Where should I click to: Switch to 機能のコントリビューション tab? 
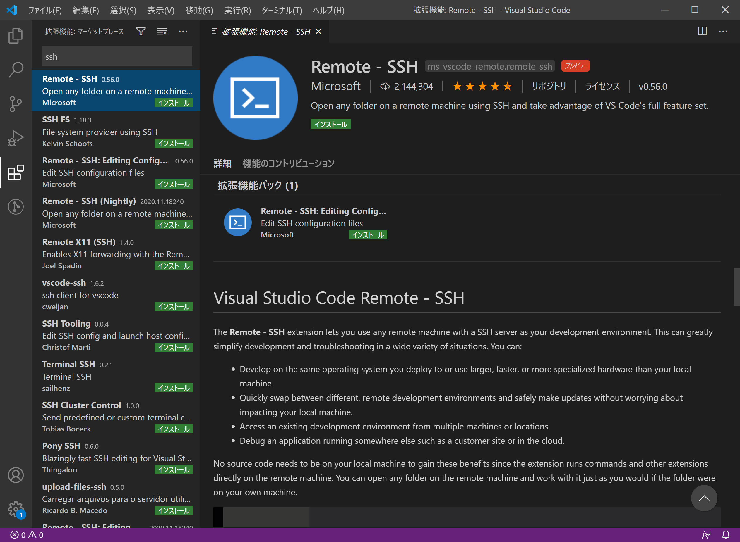tap(288, 163)
